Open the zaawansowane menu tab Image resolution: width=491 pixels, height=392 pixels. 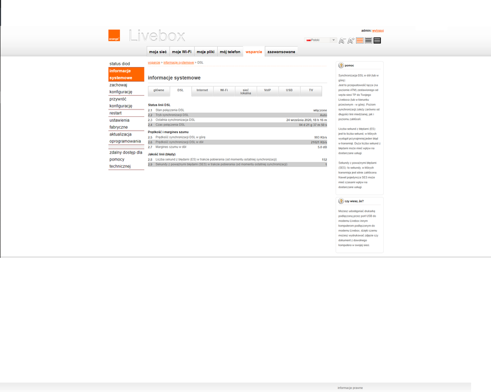tap(281, 52)
